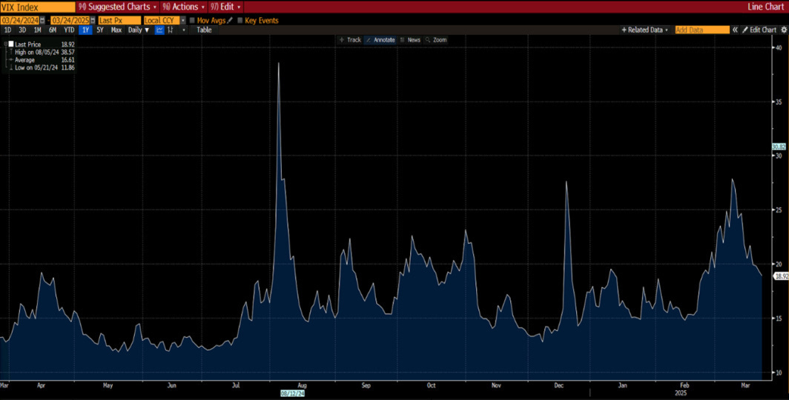This screenshot has height=400, width=789.
Task: Open the chart settings gear
Action: [x=784, y=30]
